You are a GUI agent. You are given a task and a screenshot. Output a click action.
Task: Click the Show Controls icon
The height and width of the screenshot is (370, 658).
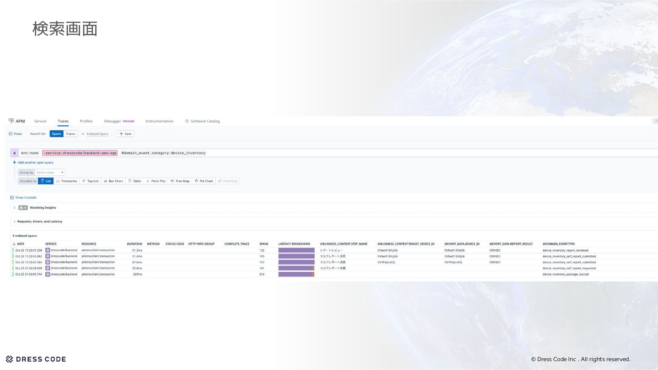12,198
